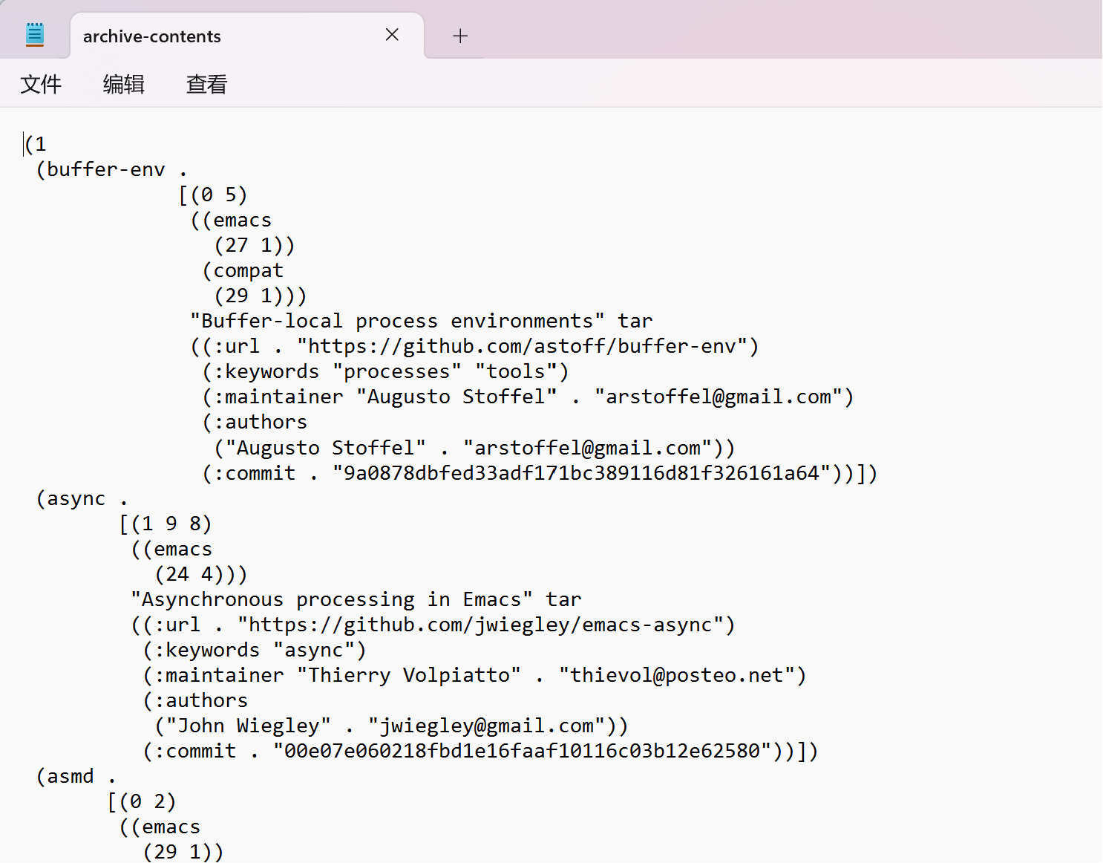
Task: Close the archive-contents tab
Action: pos(392,35)
